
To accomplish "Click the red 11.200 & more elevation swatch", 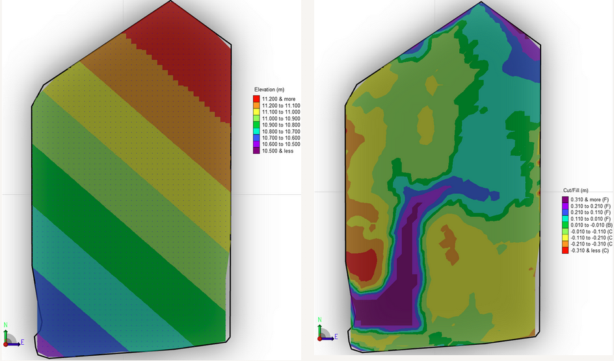I will pyautogui.click(x=256, y=99).
